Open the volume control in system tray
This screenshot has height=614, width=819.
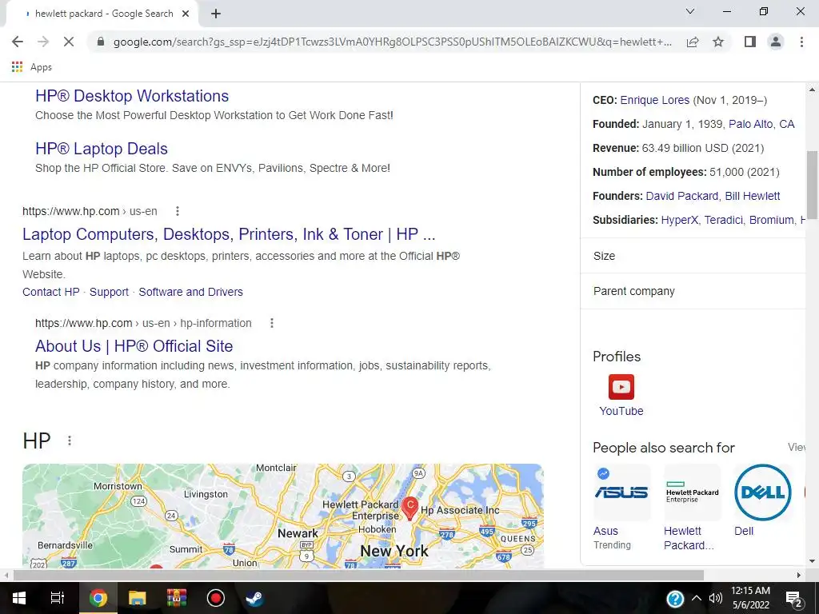pos(716,598)
